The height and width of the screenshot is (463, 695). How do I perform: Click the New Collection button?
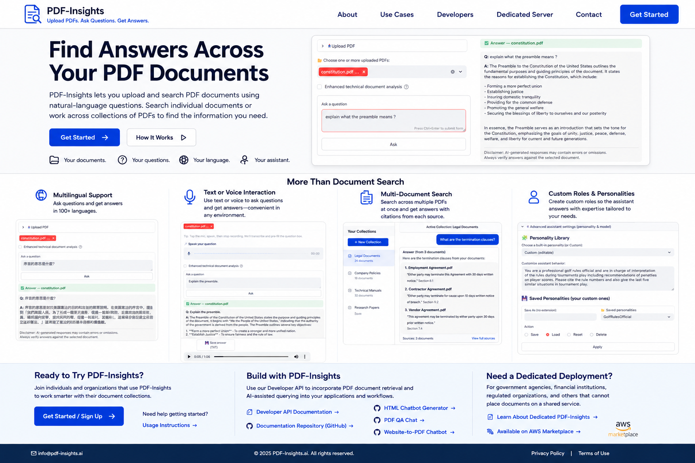click(x=368, y=242)
